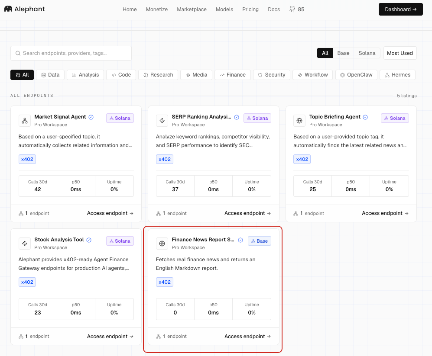Screen dimensions: 432x356
Task: Click the x402 tag on Topic Briefing Agent
Action: (x=302, y=159)
